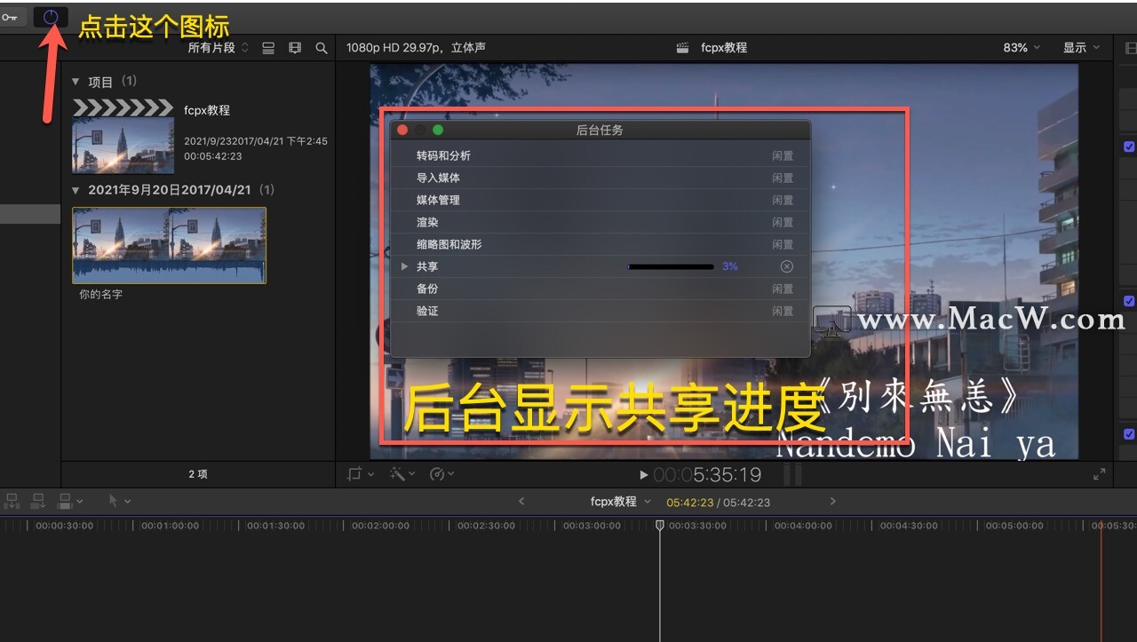
Task: Click the insert clip icon
Action: coord(38,501)
